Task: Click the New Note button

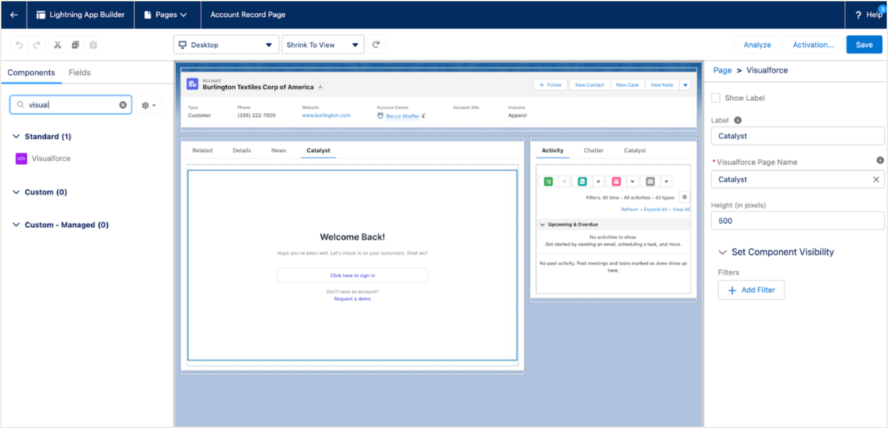Action: pos(661,85)
